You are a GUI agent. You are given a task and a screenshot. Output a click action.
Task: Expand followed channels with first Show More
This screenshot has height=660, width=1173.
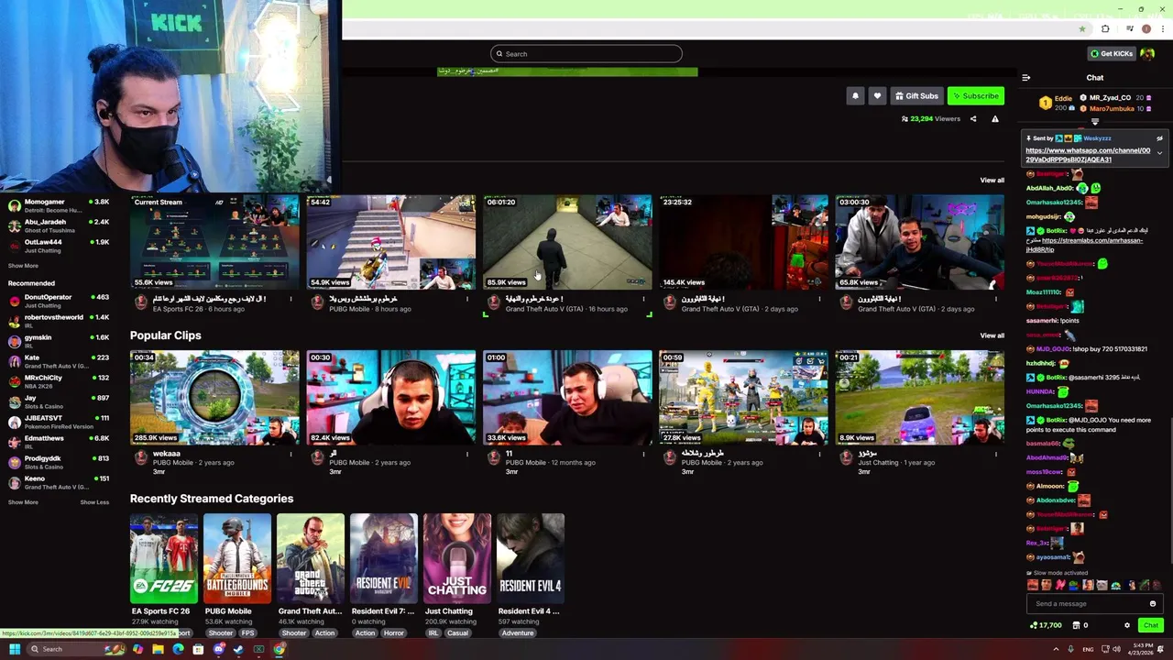(x=23, y=266)
